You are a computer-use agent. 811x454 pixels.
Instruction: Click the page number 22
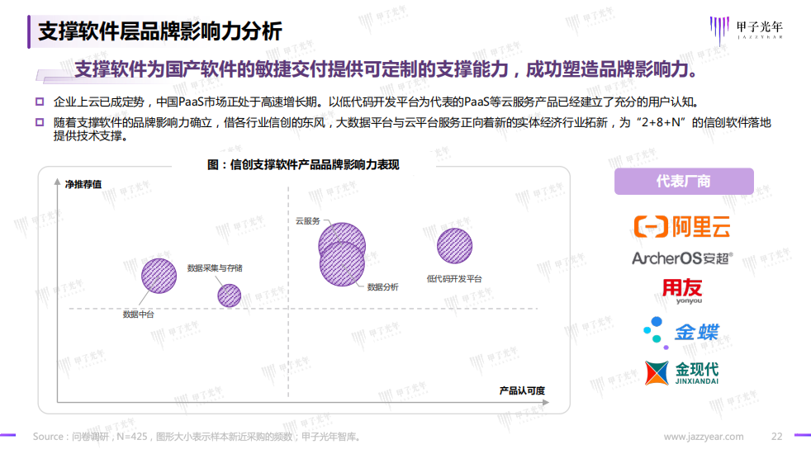(776, 437)
